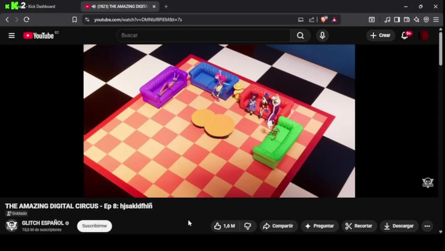The width and height of the screenshot is (445, 251).
Task: Click the Doblado dubbed label
Action: pos(17,213)
